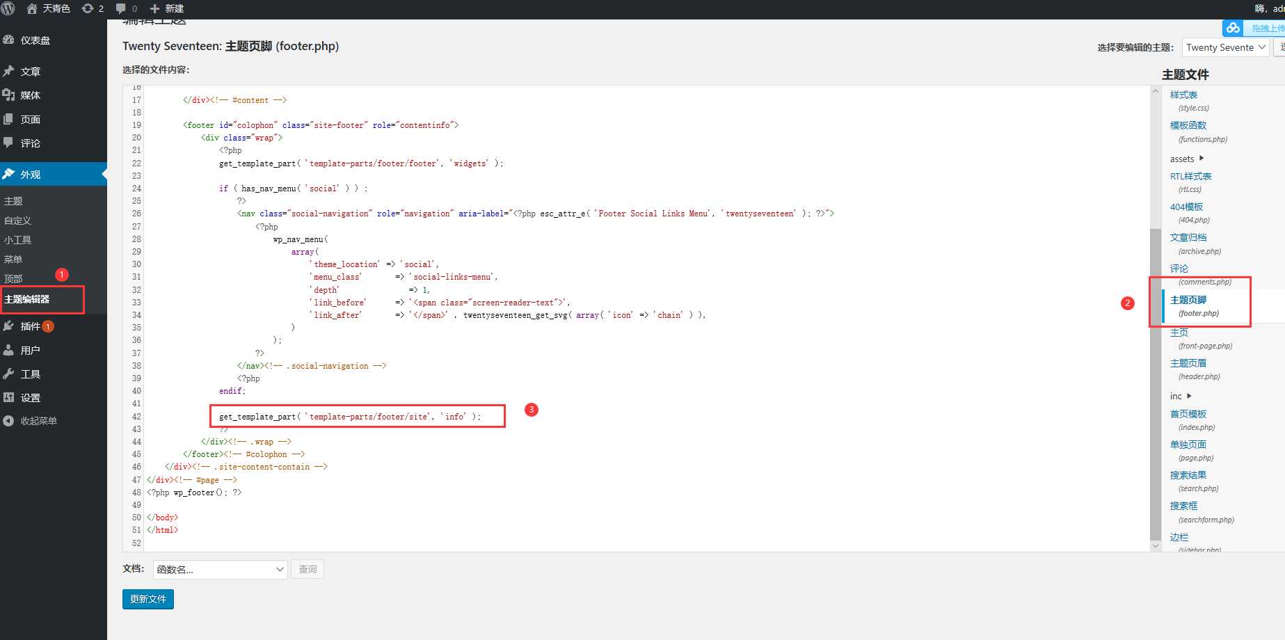Click the code editor scrollbar thumb

coord(1156,383)
